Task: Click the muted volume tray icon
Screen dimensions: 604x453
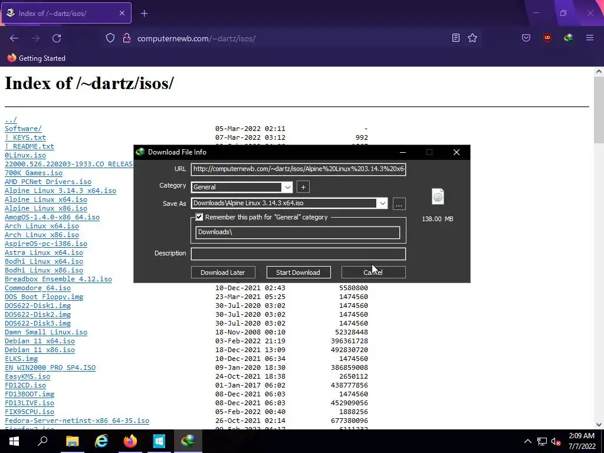Action: click(556, 441)
